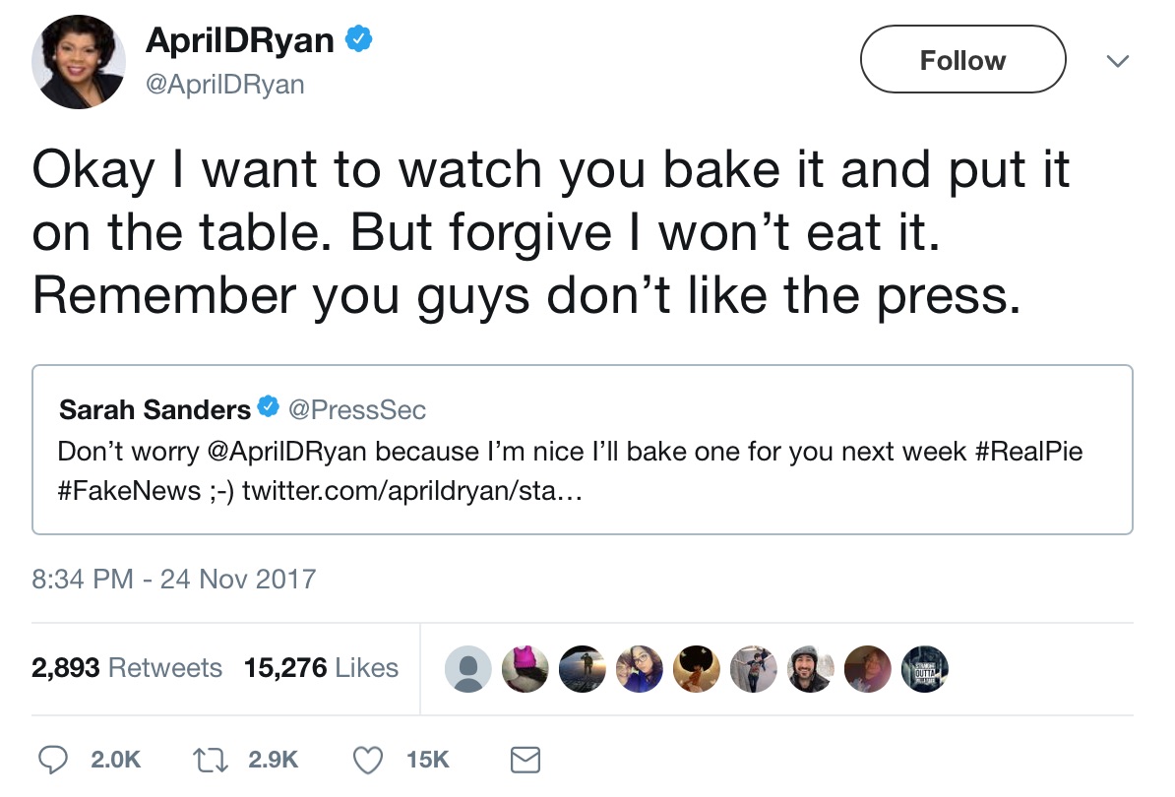Click the 8:34 PM - 24 Nov 2017 timestamp
Screen dimensions: 1175x797
click(x=174, y=578)
